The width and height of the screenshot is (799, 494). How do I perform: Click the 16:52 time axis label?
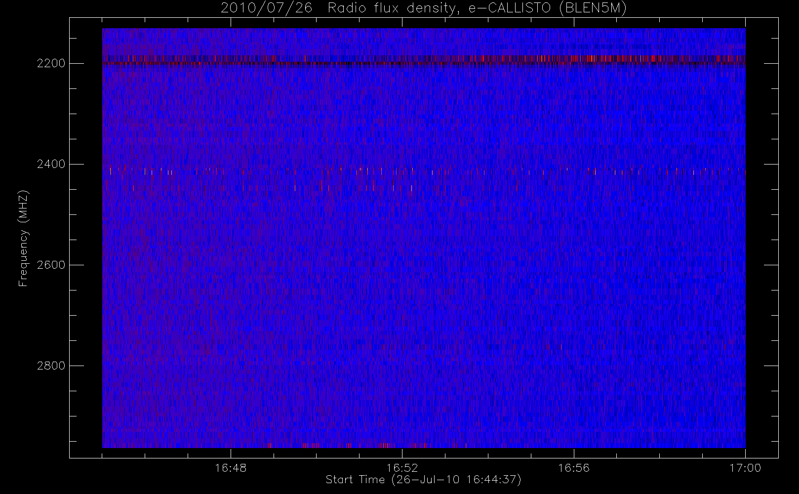[402, 468]
